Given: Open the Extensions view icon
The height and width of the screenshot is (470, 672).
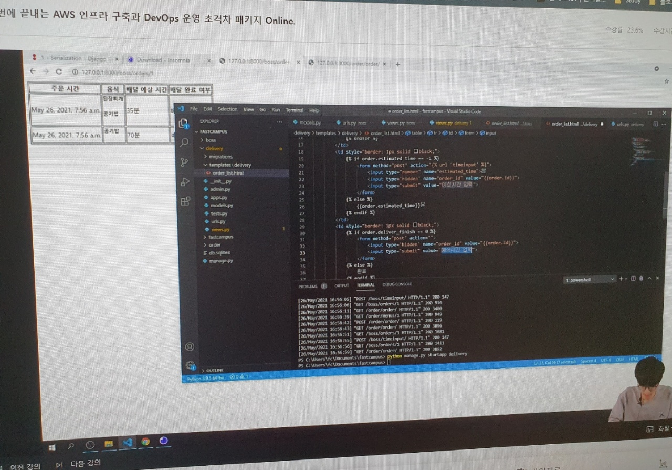Looking at the screenshot, I should [185, 201].
